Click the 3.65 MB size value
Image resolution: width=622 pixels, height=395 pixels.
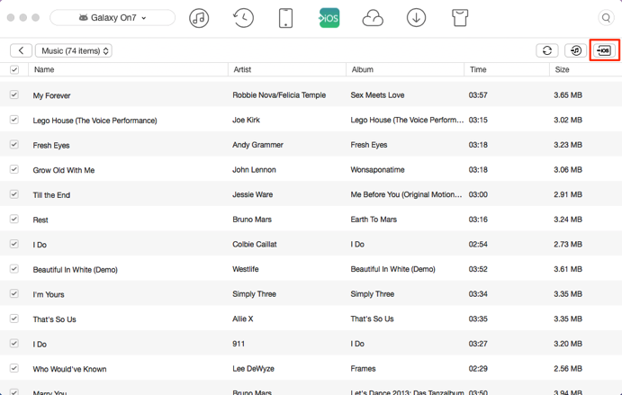click(568, 95)
